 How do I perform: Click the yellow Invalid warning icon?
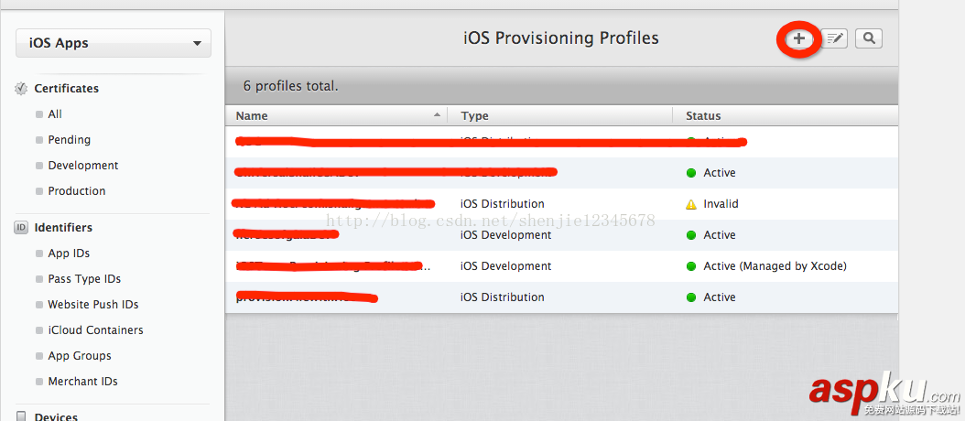[x=691, y=204]
